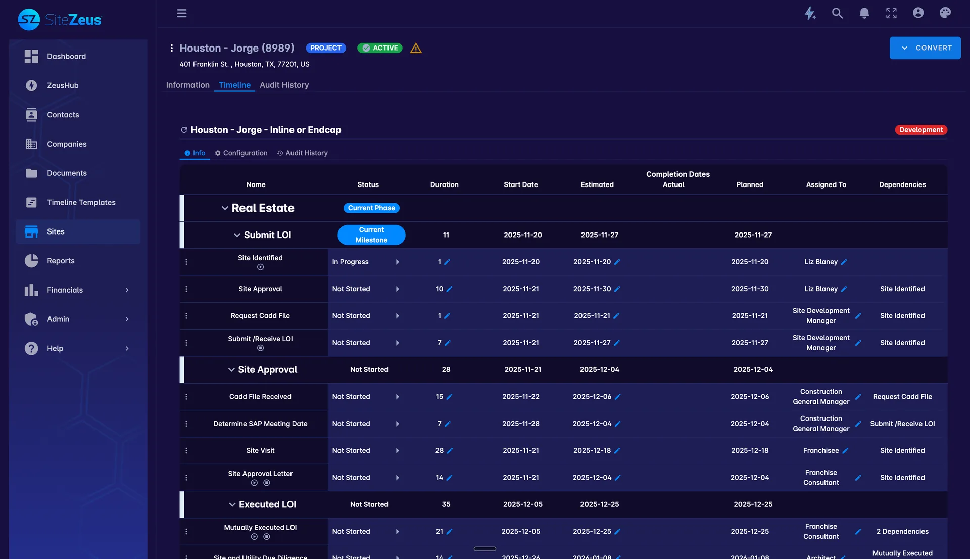Refresh the Houston - Jorge timeline

point(184,130)
